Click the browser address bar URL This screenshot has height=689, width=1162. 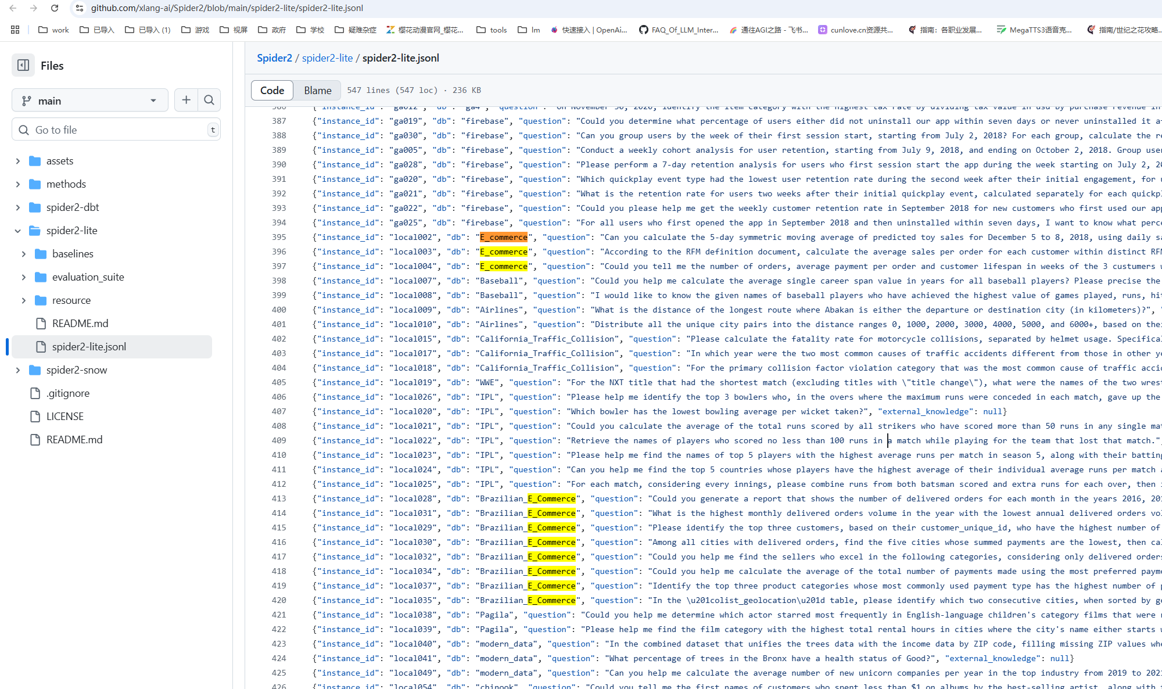coord(227,8)
